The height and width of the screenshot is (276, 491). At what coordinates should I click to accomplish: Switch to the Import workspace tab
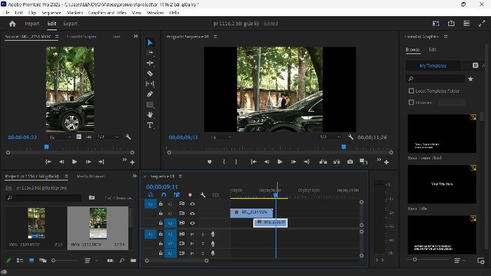[32, 23]
